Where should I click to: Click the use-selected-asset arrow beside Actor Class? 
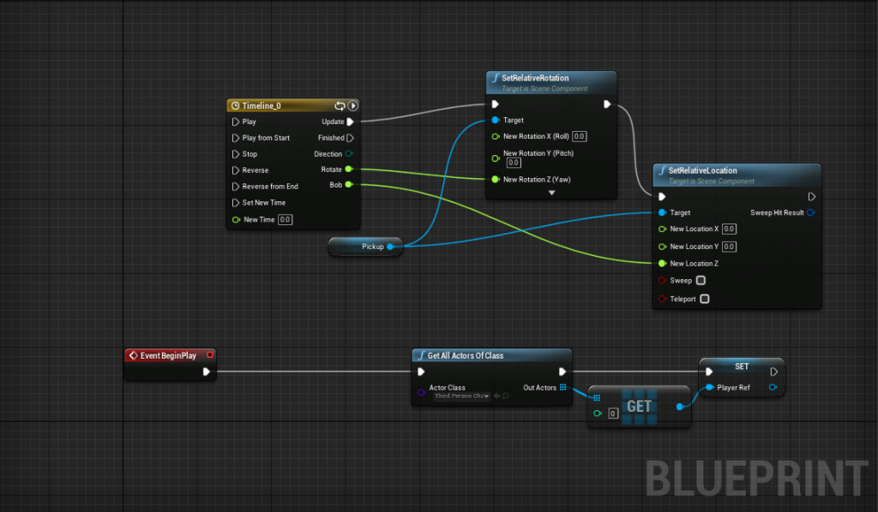(x=496, y=396)
